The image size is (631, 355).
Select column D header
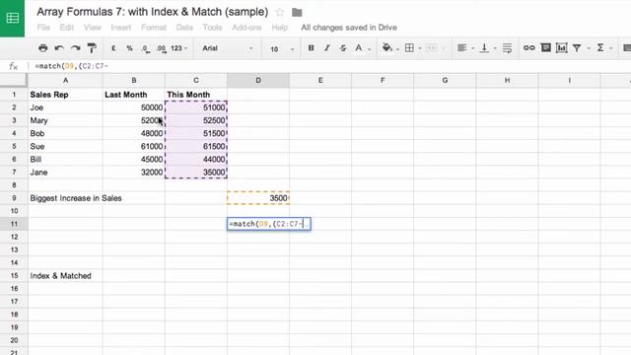(x=258, y=80)
